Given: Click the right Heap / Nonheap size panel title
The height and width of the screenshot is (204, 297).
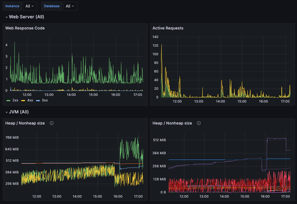Looking at the screenshot, I should [172, 123].
